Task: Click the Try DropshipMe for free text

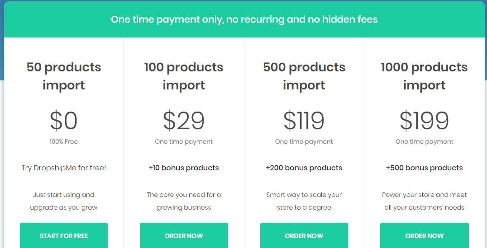Action: (64, 168)
